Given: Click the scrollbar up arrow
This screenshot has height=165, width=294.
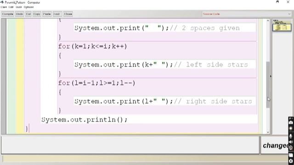Looking at the screenshot, I should click(268, 20).
